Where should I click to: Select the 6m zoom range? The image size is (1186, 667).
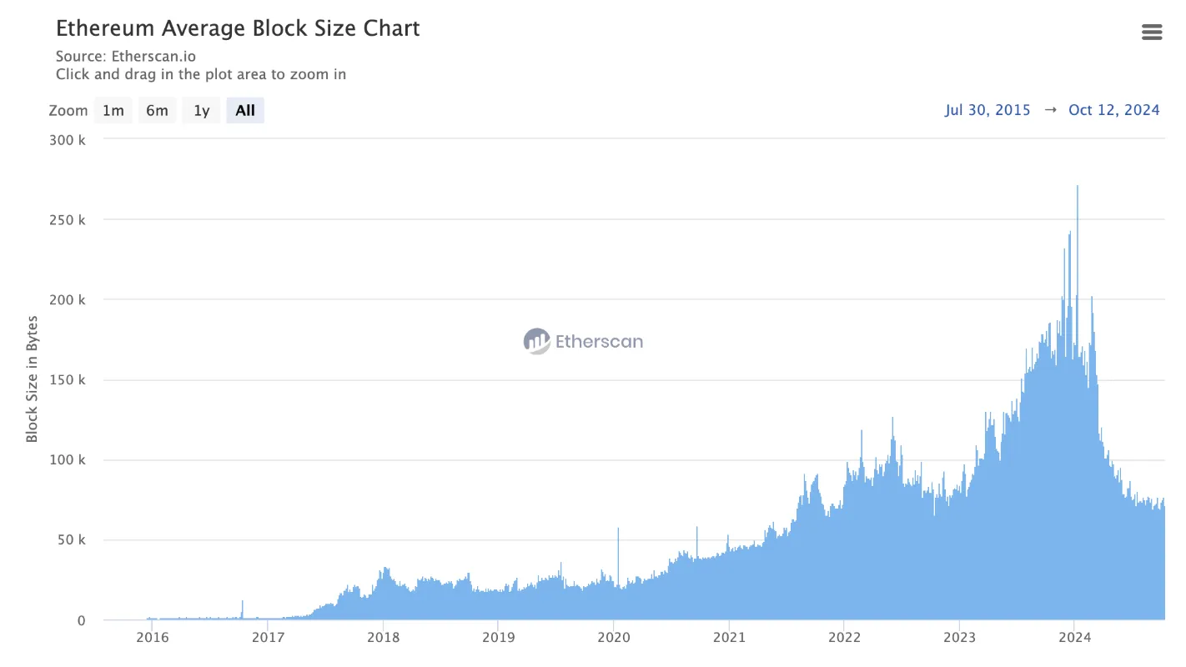(157, 109)
